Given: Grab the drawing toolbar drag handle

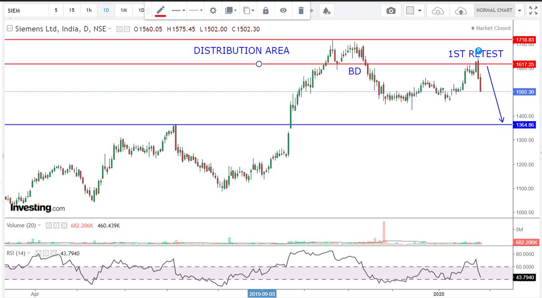Looking at the screenshot, I should click(x=149, y=10).
